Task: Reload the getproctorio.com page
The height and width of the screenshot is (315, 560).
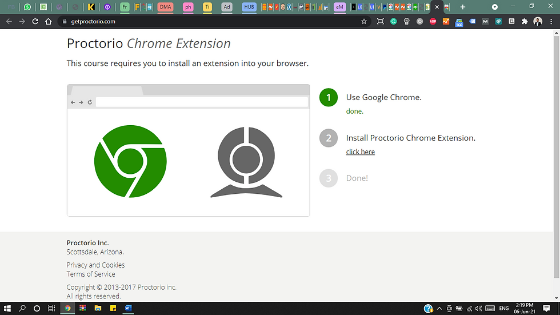Action: point(35,21)
